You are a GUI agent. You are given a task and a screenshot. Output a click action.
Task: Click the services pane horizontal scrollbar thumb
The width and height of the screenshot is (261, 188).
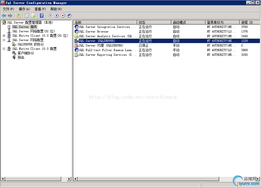[x=148, y=179]
